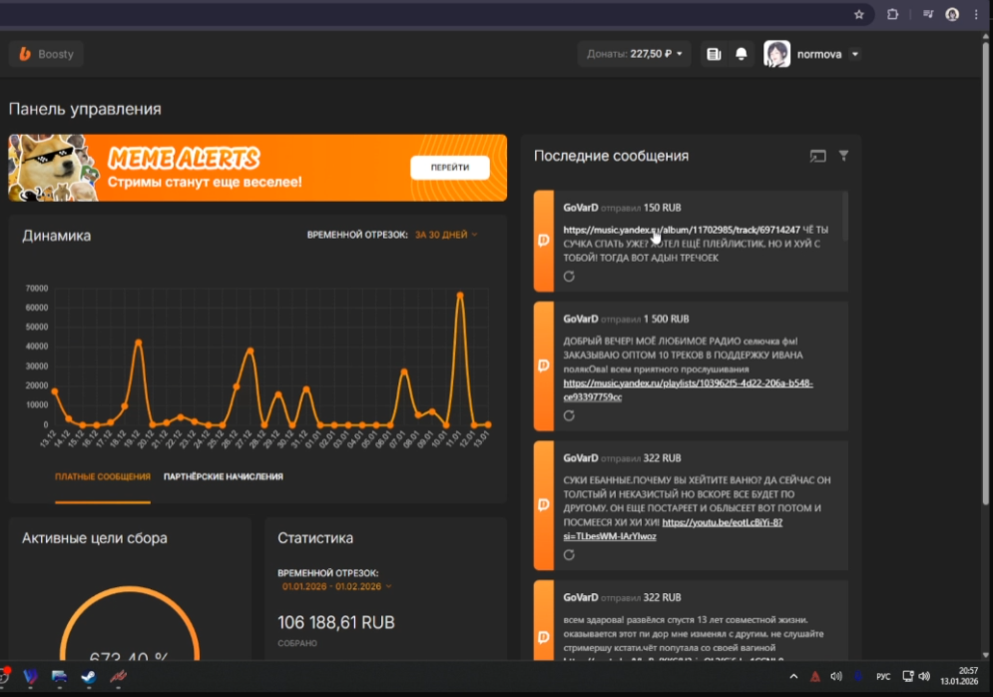Click the ПЕРЕЙТИ button on Meme Alerts banner
The width and height of the screenshot is (993, 697).
450,168
